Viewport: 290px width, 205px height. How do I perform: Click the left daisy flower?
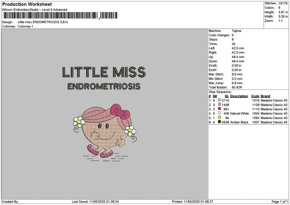[x=79, y=122]
